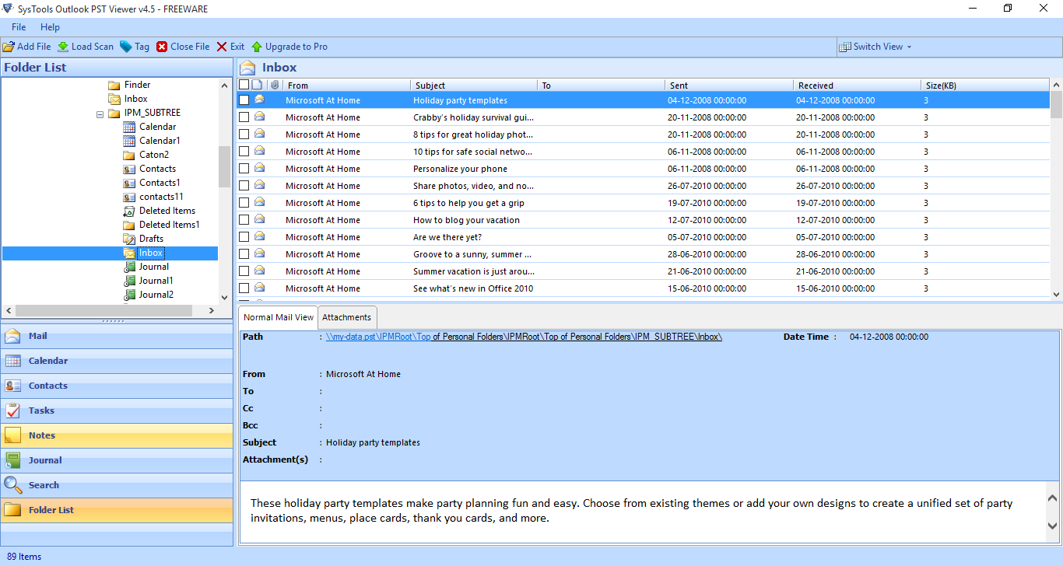Image resolution: width=1063 pixels, height=566 pixels.
Task: Check the 8 tips for great holiday email
Action: (244, 135)
